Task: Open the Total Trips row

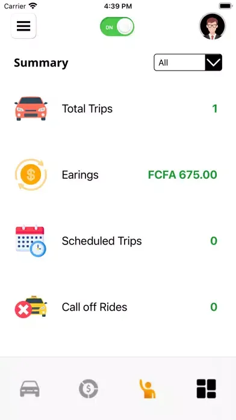Action: (118, 109)
